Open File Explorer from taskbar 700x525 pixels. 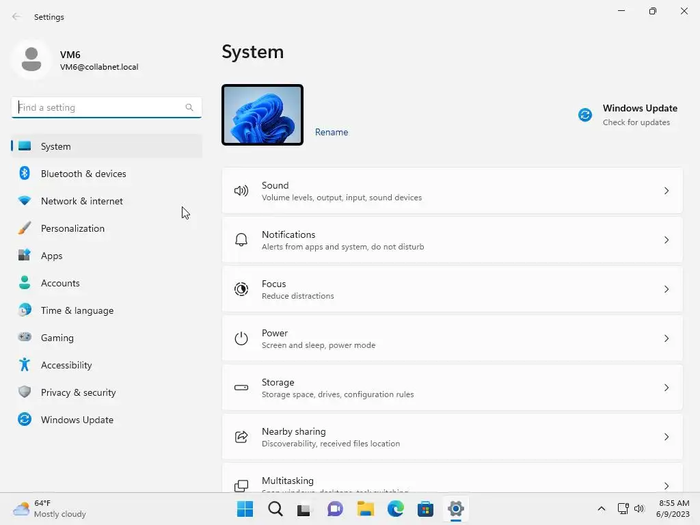click(x=366, y=509)
